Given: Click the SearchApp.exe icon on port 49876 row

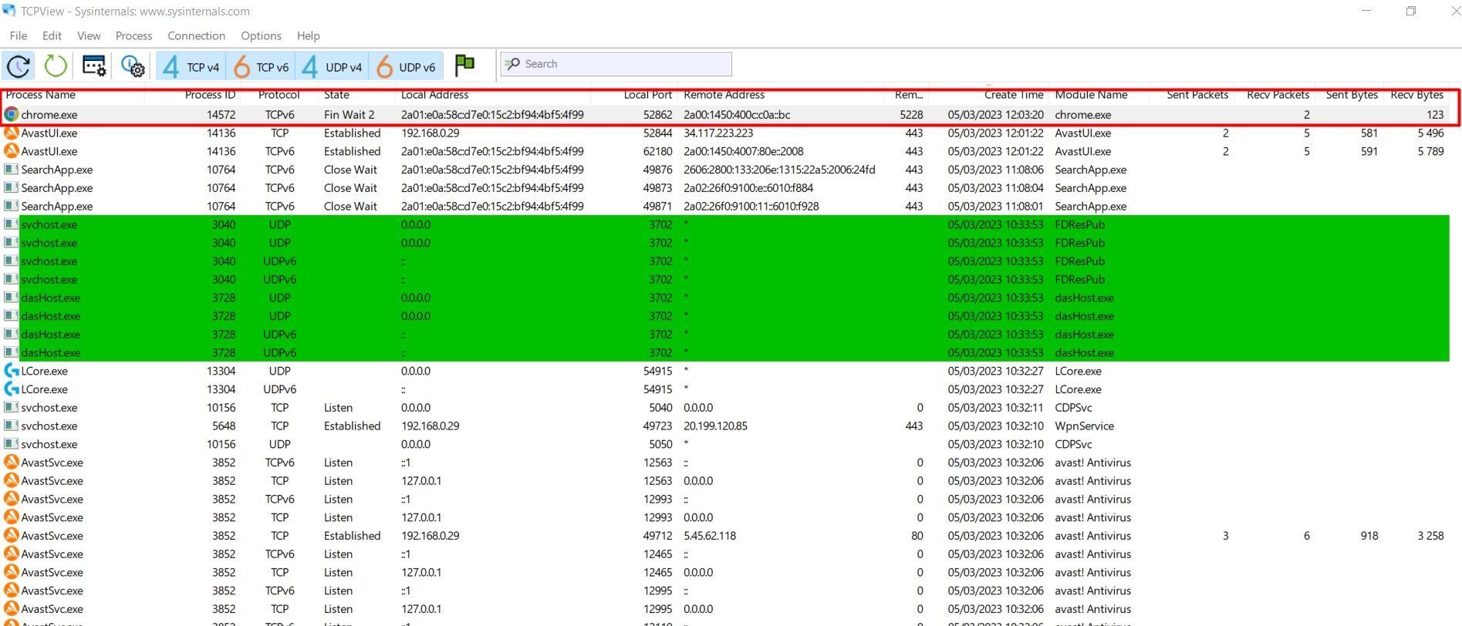Looking at the screenshot, I should (x=11, y=170).
